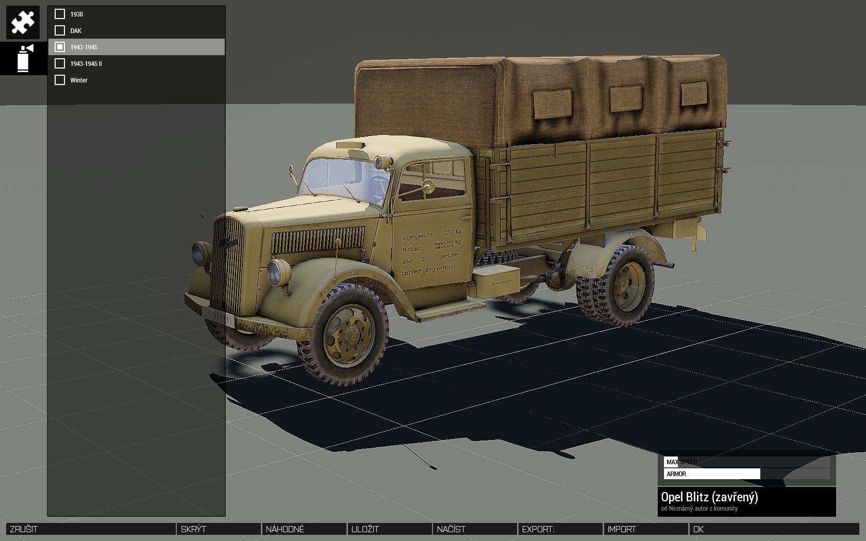Tick the 1943-1945 II checkbox
Screen dimensions: 866x541
point(60,63)
